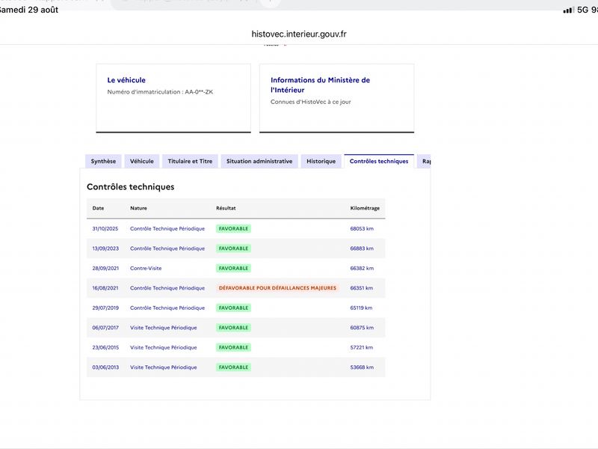The width and height of the screenshot is (598, 449).
Task: Click the 31/10/2025 inspection row date
Action: point(105,229)
